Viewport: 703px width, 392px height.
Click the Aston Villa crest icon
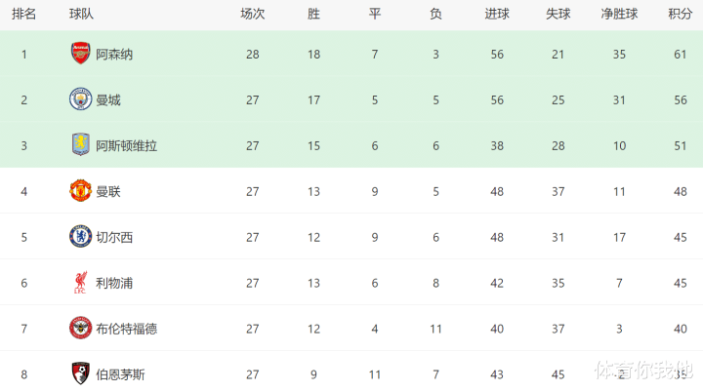coord(80,145)
